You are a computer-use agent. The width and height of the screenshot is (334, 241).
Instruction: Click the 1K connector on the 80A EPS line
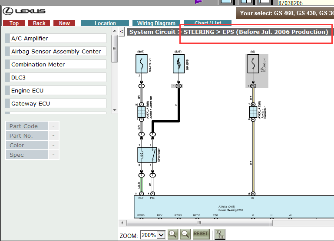pyautogui.click(x=179, y=86)
